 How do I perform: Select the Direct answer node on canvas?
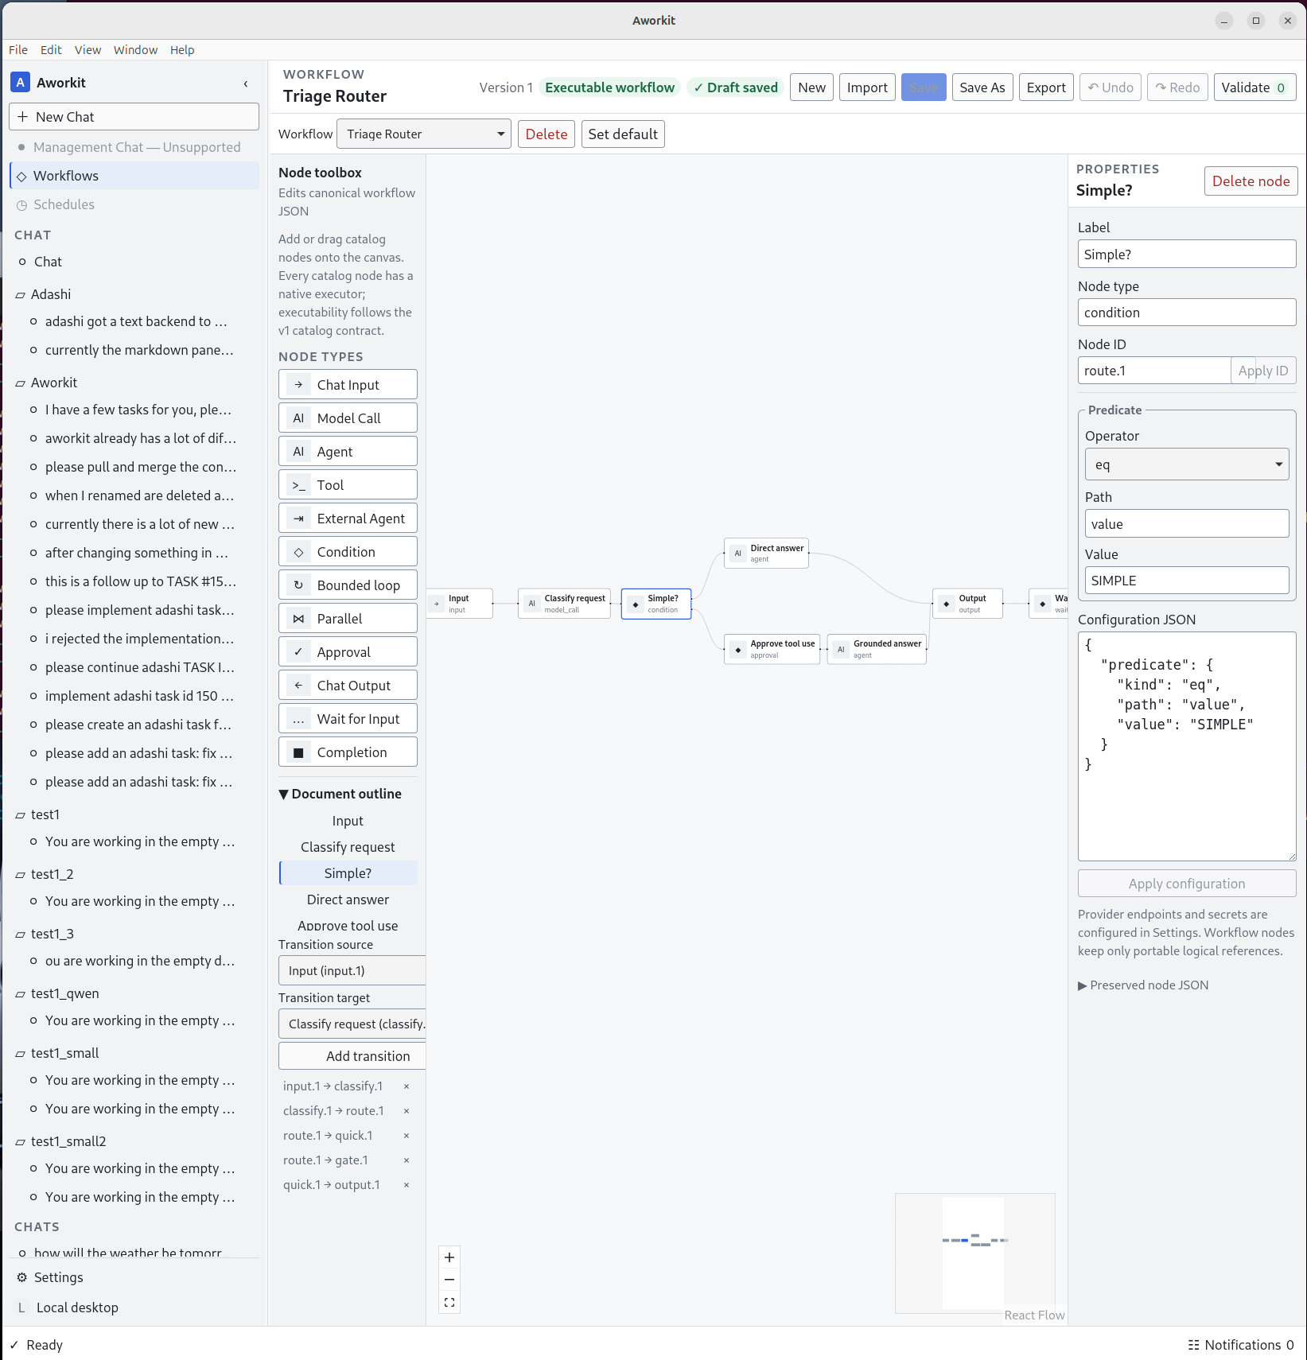click(766, 553)
